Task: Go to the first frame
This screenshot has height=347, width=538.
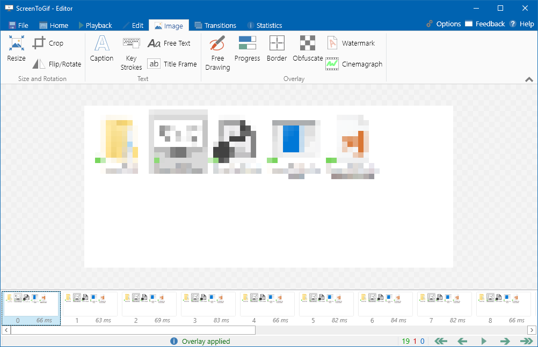Action: (x=441, y=341)
